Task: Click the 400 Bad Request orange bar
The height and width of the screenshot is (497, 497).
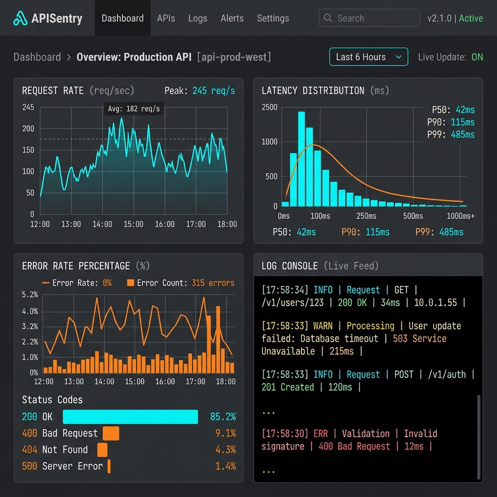Action: pyautogui.click(x=111, y=433)
